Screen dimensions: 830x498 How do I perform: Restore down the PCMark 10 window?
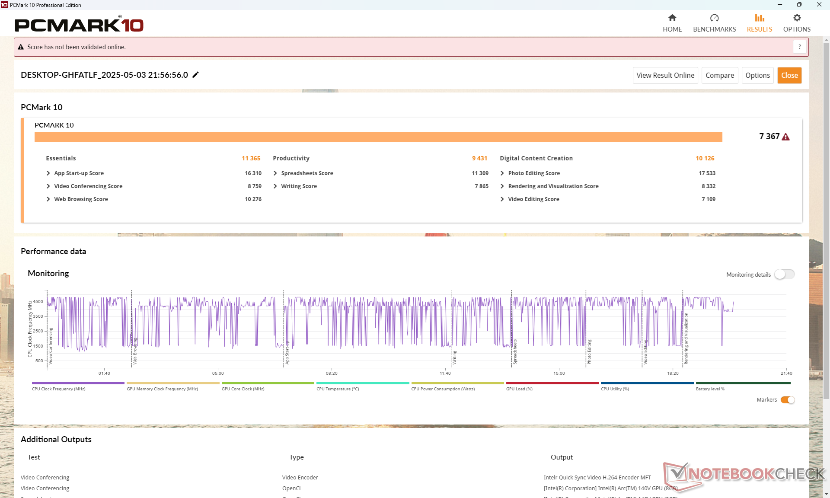click(x=799, y=5)
